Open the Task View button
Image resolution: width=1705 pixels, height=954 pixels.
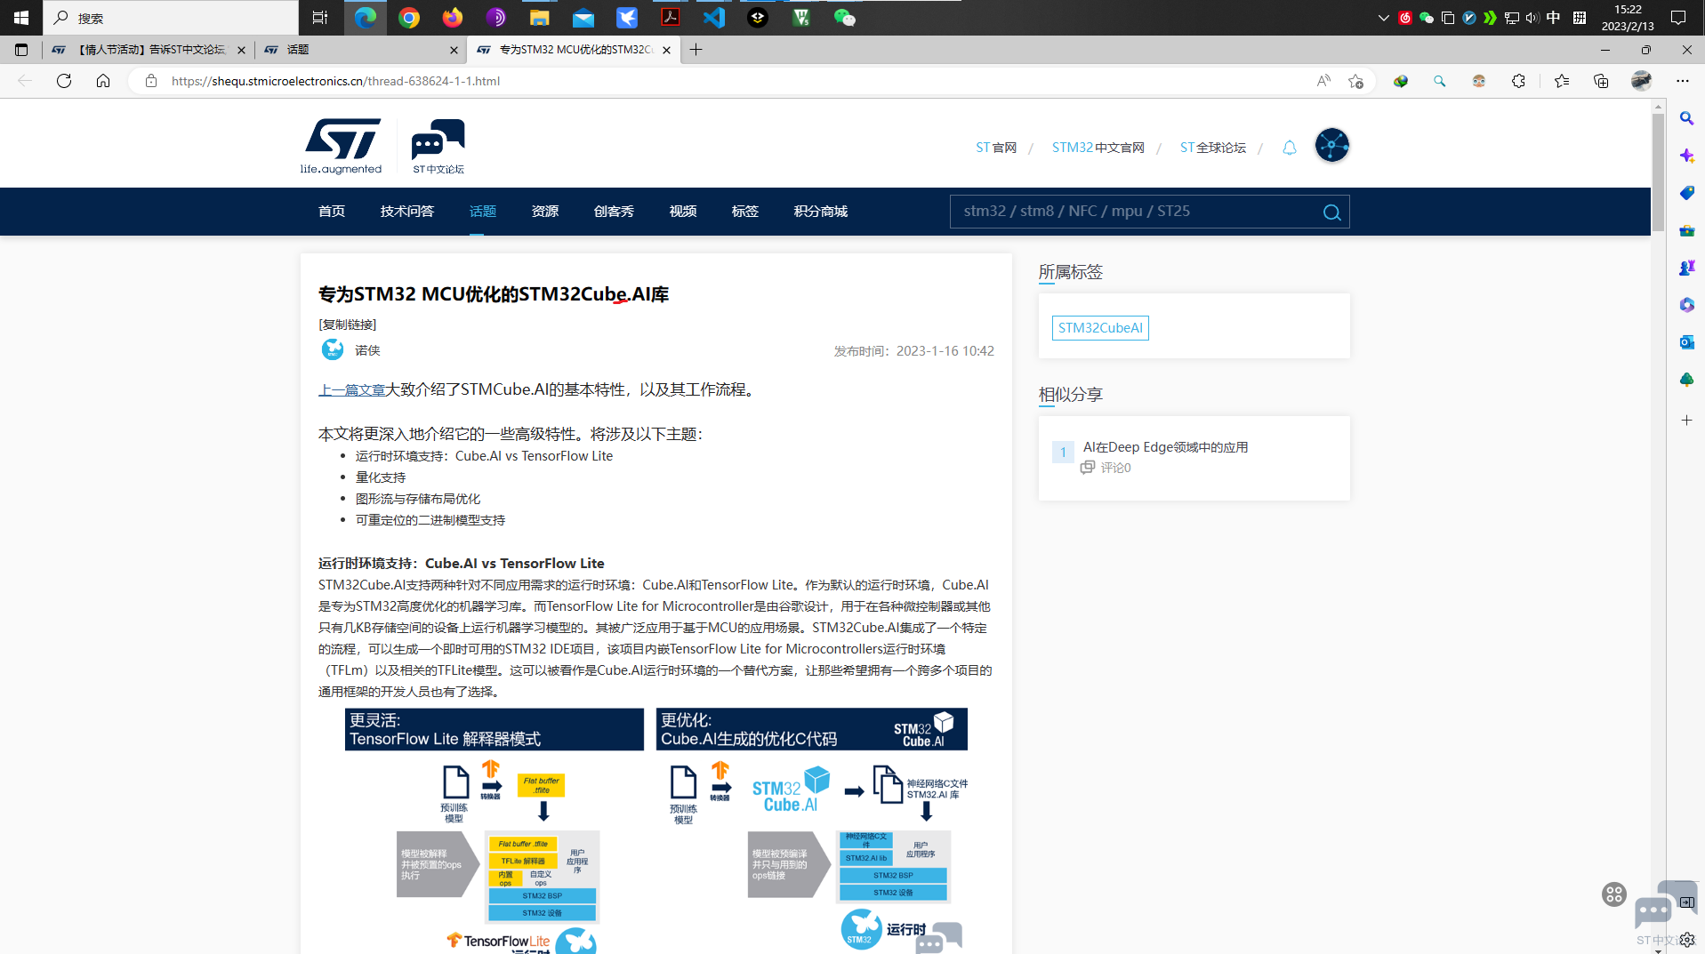tap(320, 18)
